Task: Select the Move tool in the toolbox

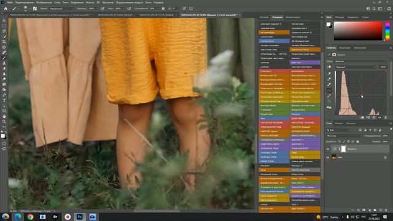Action: tap(4, 20)
